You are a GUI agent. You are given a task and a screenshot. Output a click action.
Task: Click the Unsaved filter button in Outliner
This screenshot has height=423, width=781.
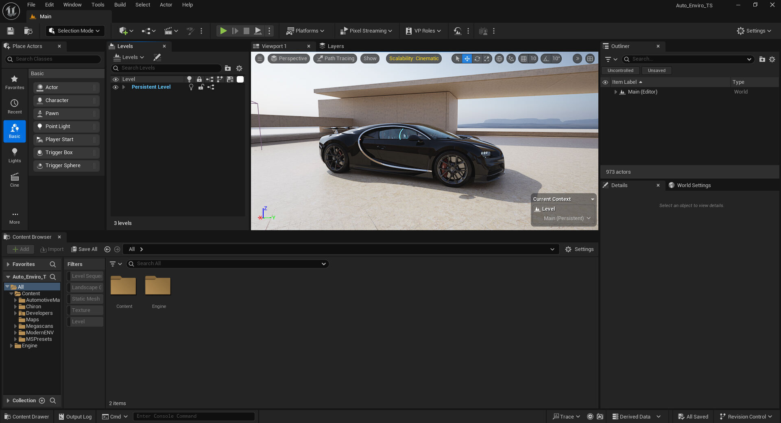pos(657,71)
